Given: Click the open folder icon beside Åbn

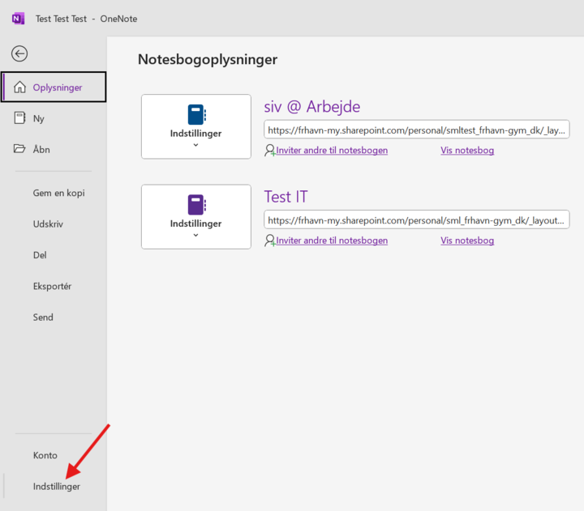Looking at the screenshot, I should click(19, 150).
